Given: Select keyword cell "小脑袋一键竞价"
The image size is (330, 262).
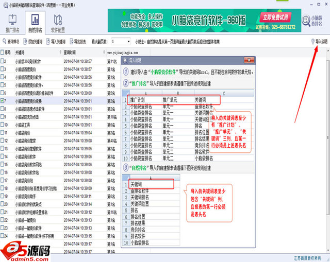Looking at the screenshot, I should [x=25, y=220].
